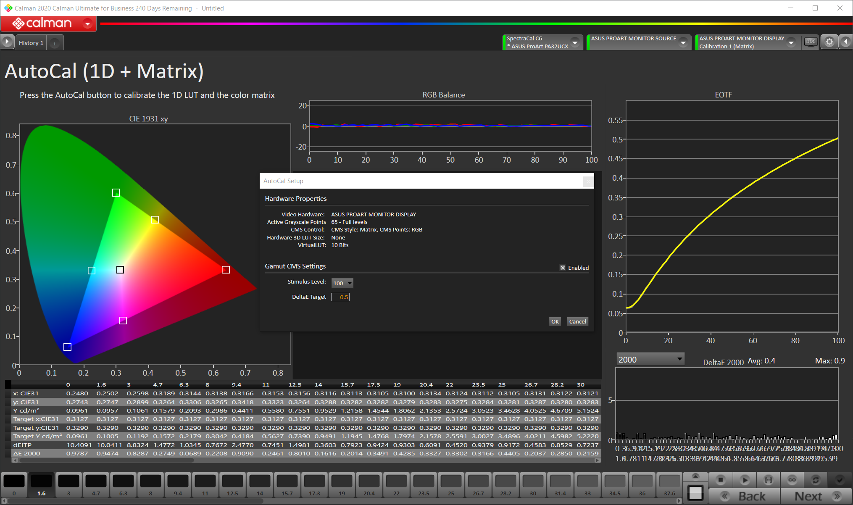Image resolution: width=853 pixels, height=505 pixels.
Task: Close the AutoCal Setup dialog
Action: click(x=588, y=181)
